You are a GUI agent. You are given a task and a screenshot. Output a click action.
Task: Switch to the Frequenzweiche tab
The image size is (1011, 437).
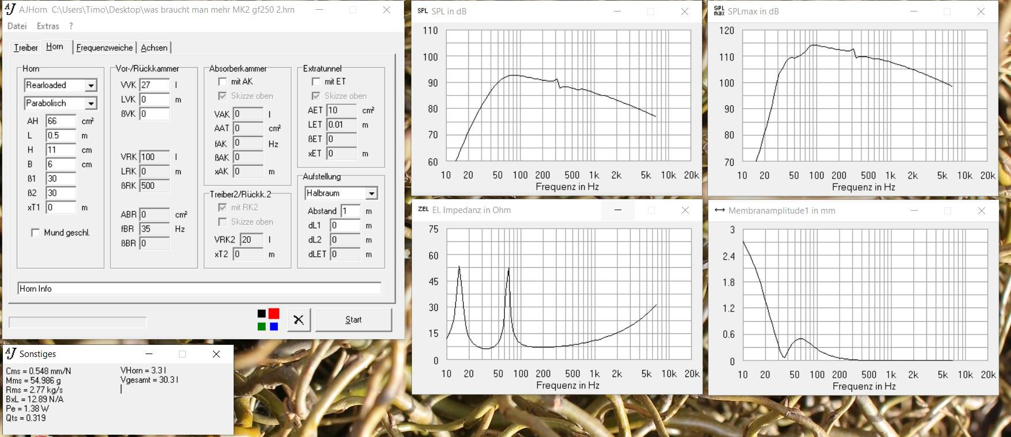(x=104, y=48)
